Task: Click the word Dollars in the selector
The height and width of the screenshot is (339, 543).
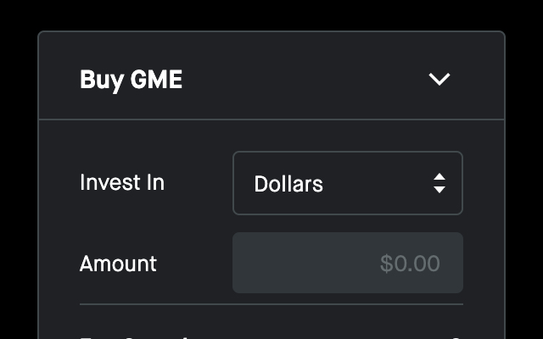Action: pyautogui.click(x=288, y=184)
